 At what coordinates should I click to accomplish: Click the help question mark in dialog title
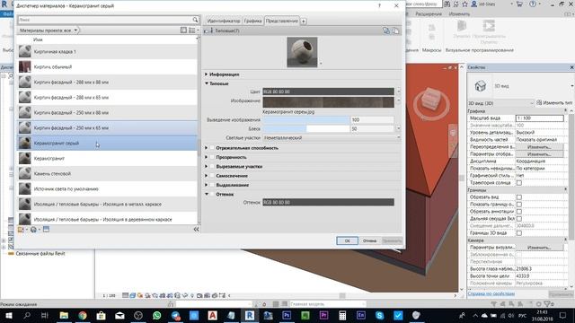(x=379, y=5)
